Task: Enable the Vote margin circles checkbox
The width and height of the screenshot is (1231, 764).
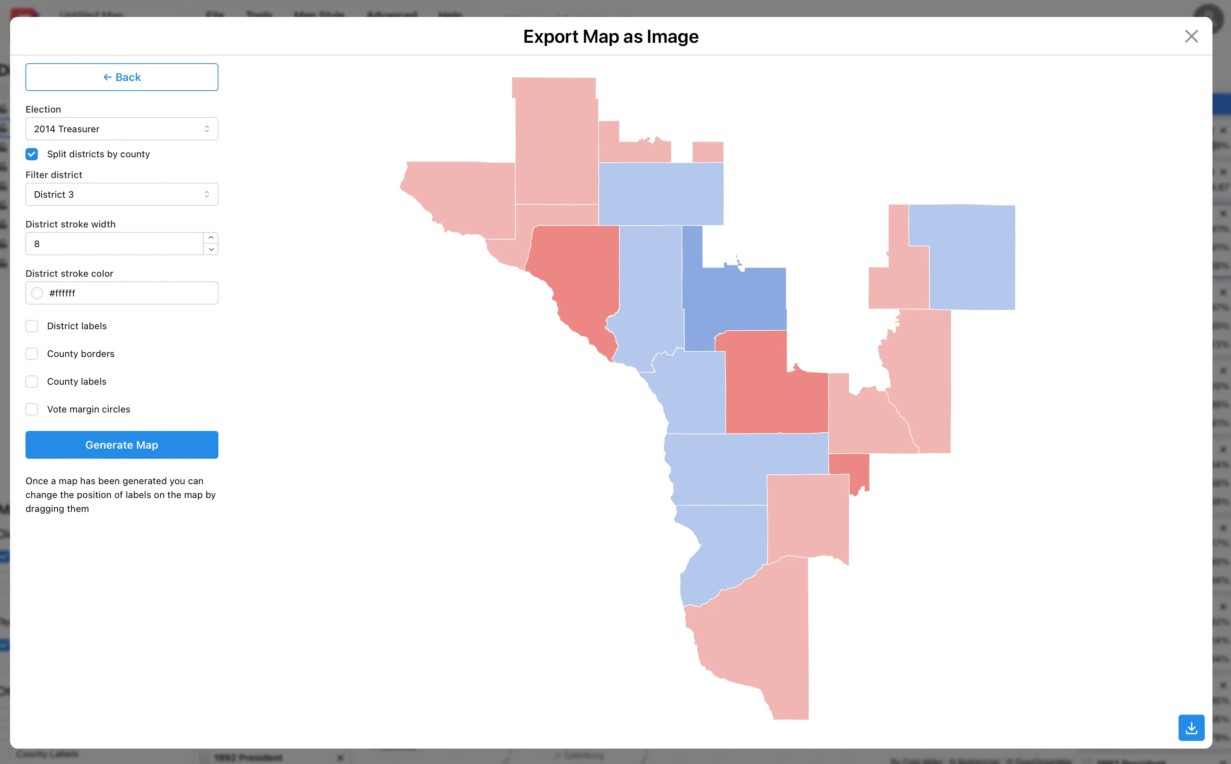Action: point(32,409)
